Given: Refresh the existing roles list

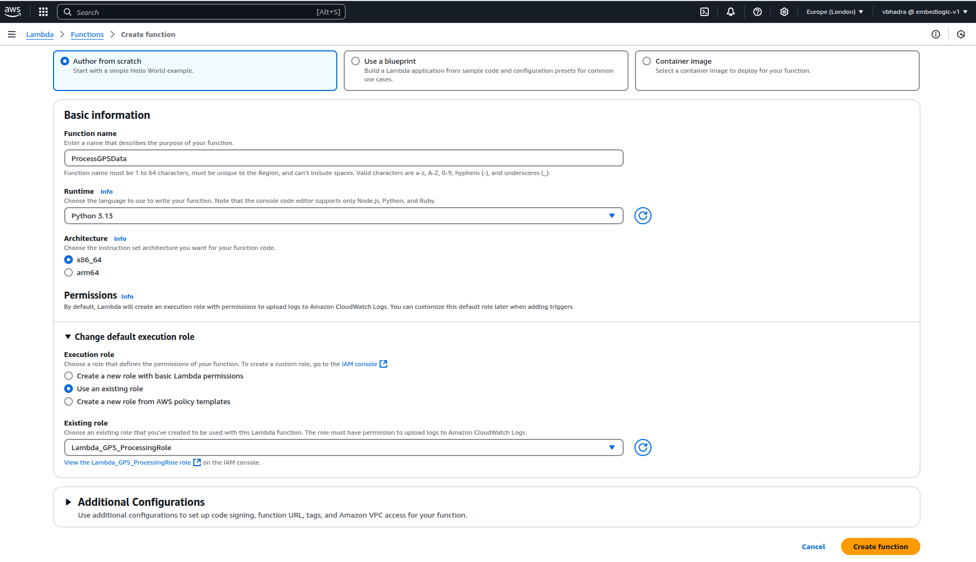Looking at the screenshot, I should click(642, 447).
